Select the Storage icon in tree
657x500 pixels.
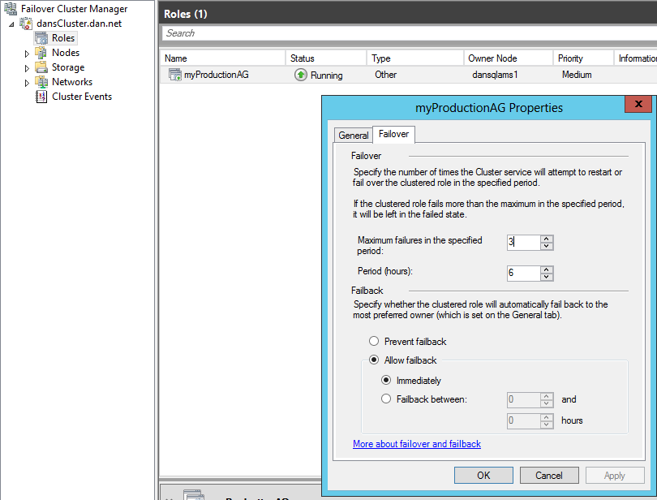[41, 67]
